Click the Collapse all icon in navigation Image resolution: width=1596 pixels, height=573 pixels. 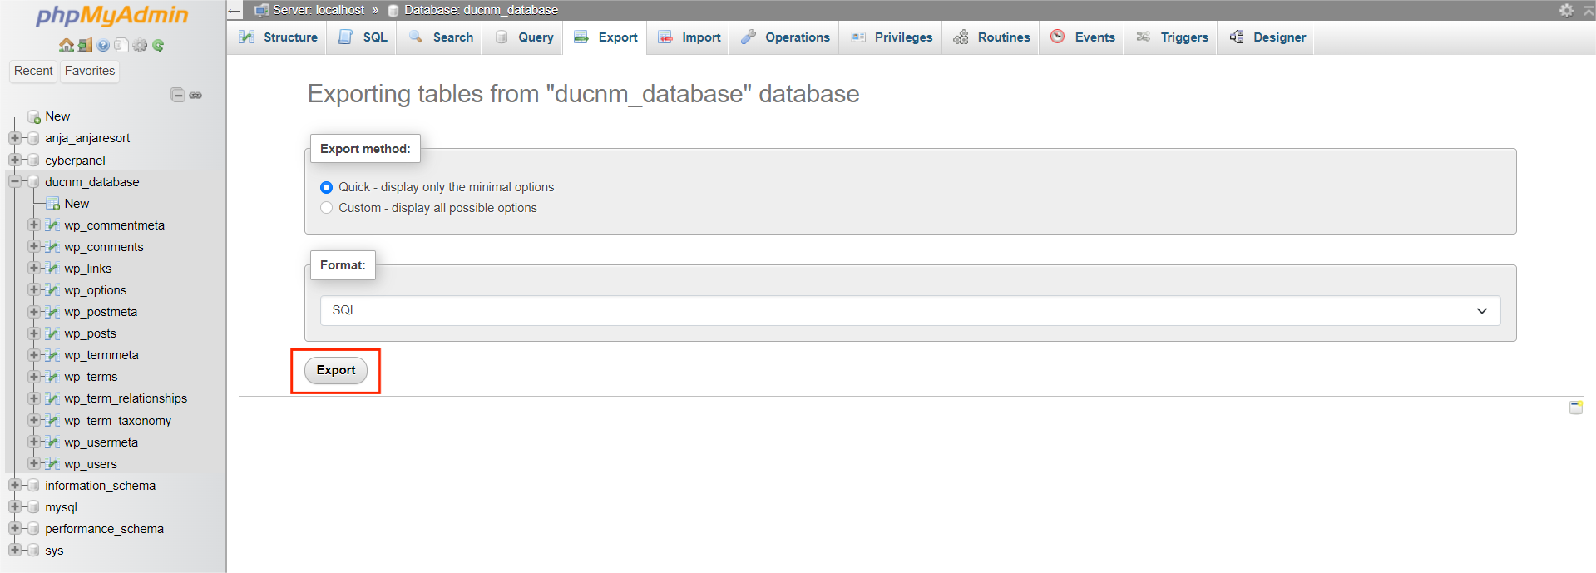pos(177,95)
